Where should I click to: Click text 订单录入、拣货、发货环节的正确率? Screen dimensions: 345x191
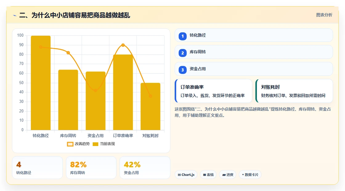coord(213,96)
